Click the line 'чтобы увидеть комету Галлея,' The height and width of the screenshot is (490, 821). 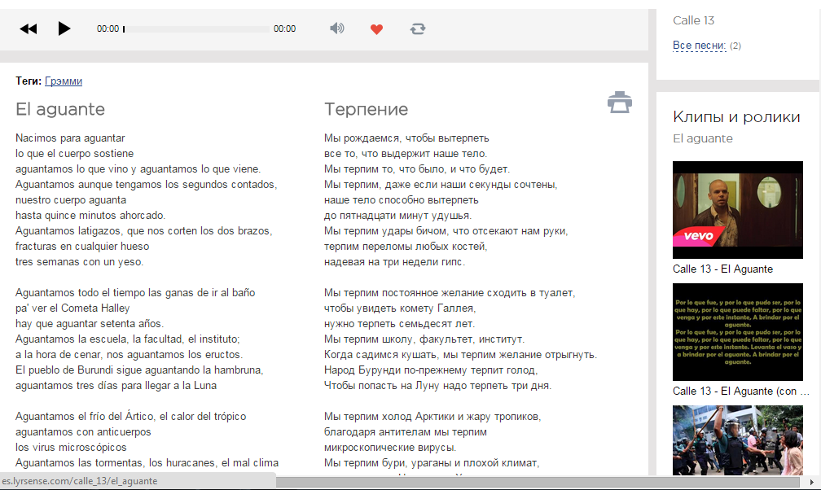pyautogui.click(x=400, y=308)
